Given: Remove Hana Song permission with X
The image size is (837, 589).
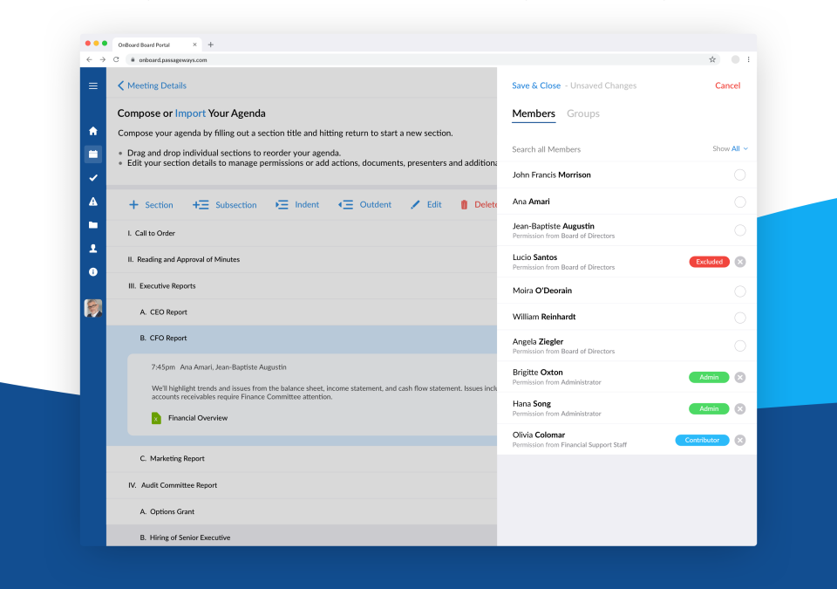Looking at the screenshot, I should [x=740, y=409].
